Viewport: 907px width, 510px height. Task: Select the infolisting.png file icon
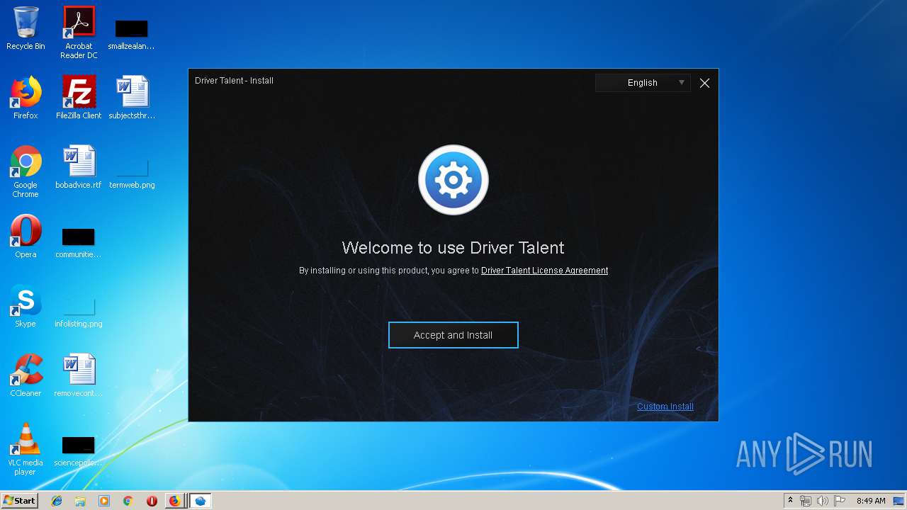pyautogui.click(x=79, y=312)
